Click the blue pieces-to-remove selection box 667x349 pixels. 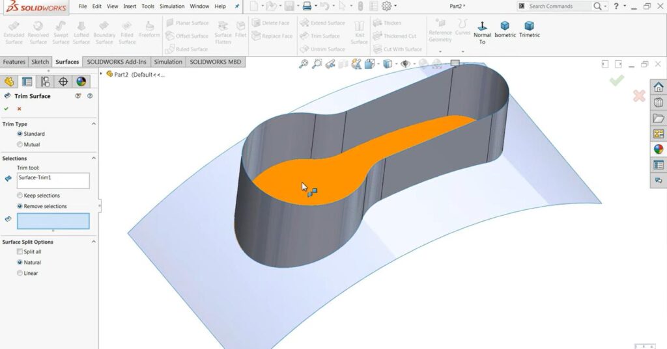[x=53, y=221]
